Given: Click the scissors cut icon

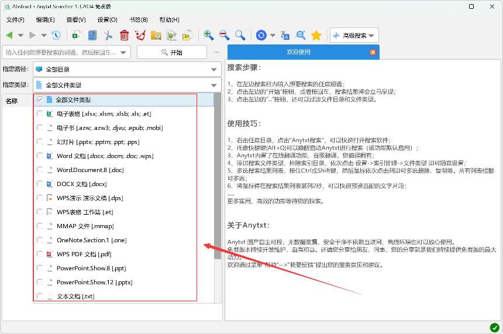Looking at the screenshot, I should 108,35.
